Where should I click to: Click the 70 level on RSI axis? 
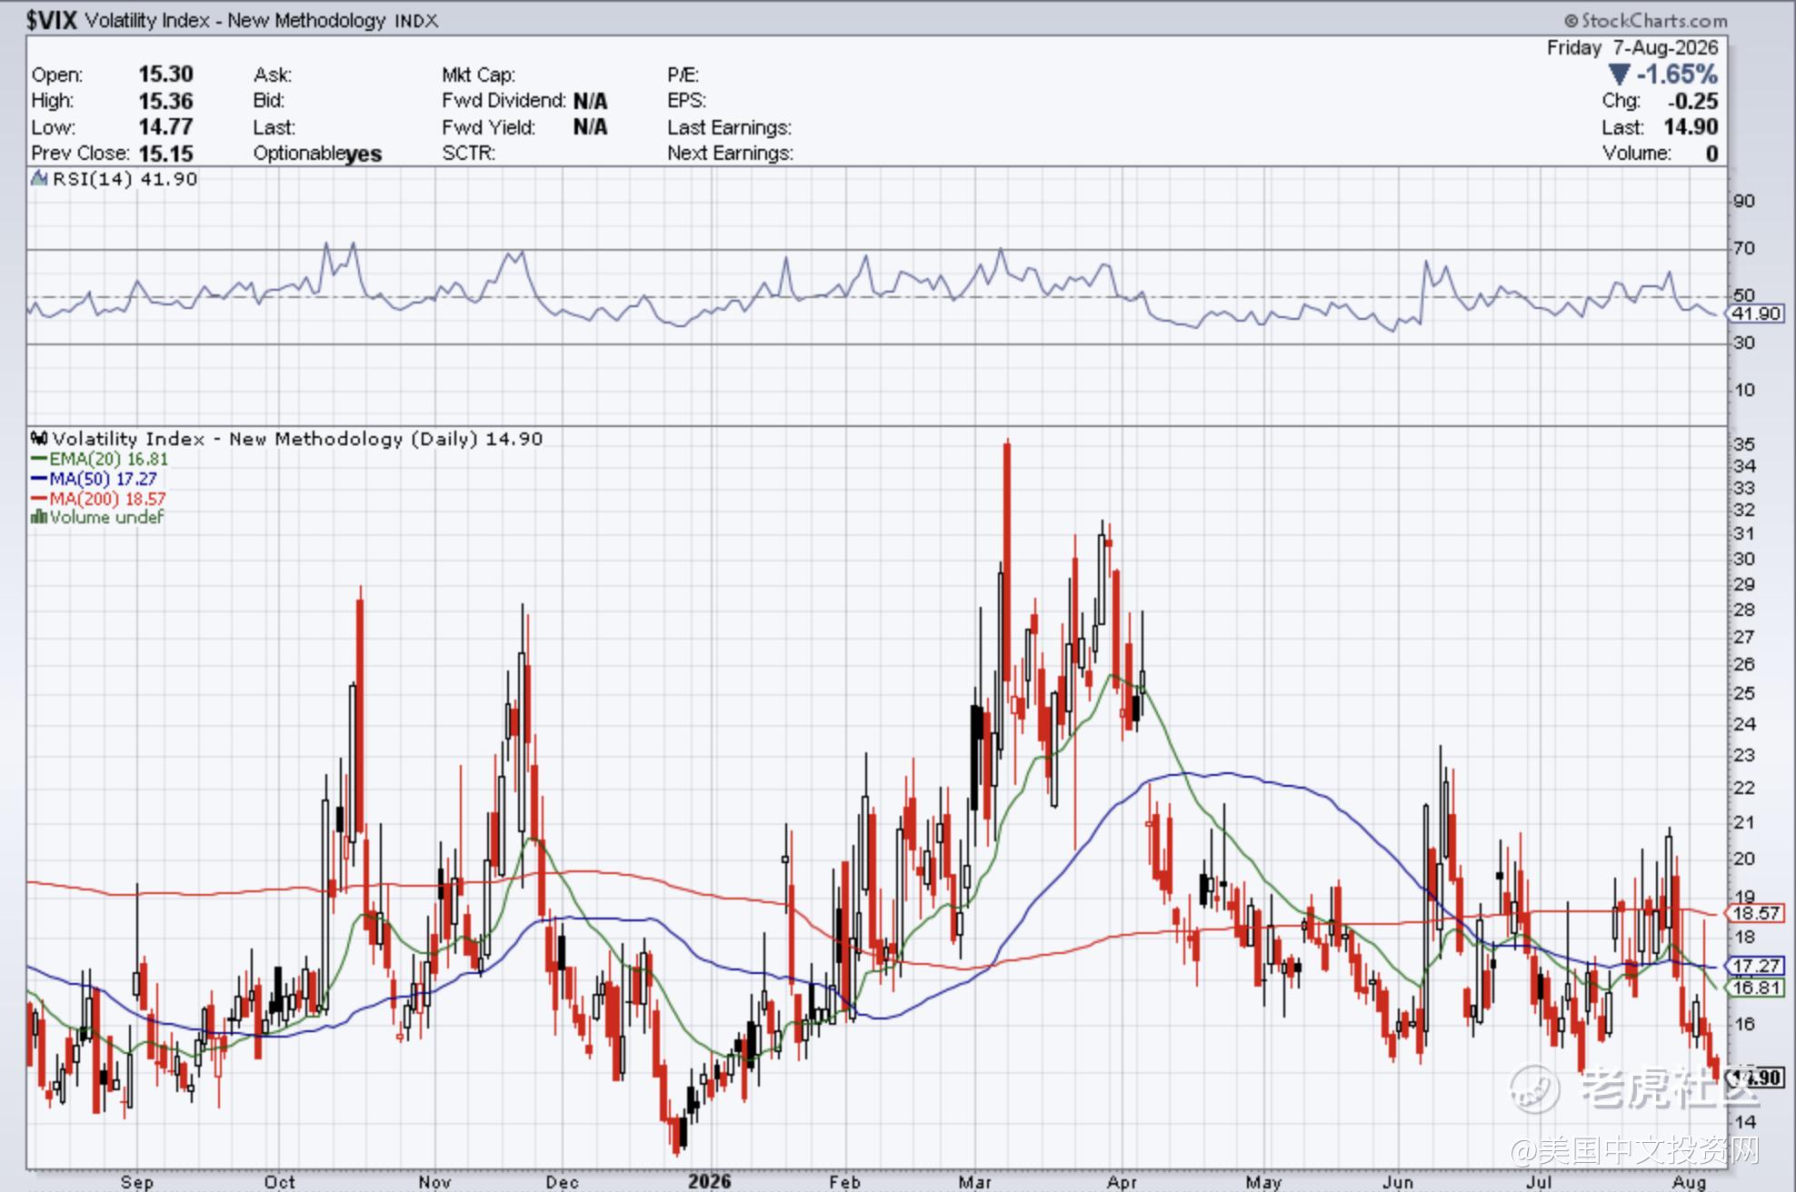(1744, 248)
